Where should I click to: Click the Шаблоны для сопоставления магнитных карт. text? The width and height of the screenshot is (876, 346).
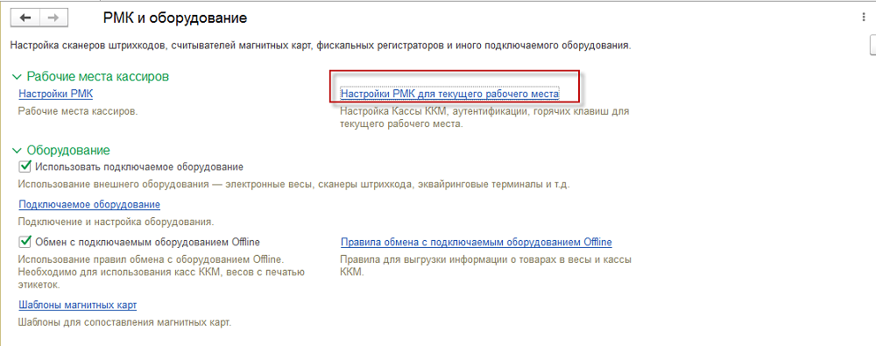click(x=124, y=323)
